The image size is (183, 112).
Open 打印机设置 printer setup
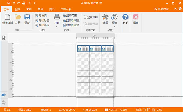tap(71, 20)
